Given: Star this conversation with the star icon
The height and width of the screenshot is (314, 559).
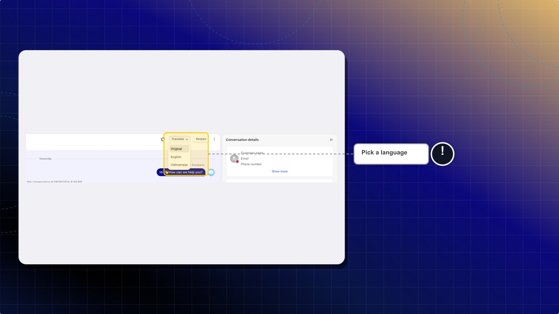Looking at the screenshot, I should [x=163, y=139].
